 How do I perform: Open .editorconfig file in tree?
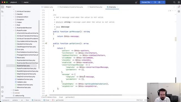pos(20,96)
